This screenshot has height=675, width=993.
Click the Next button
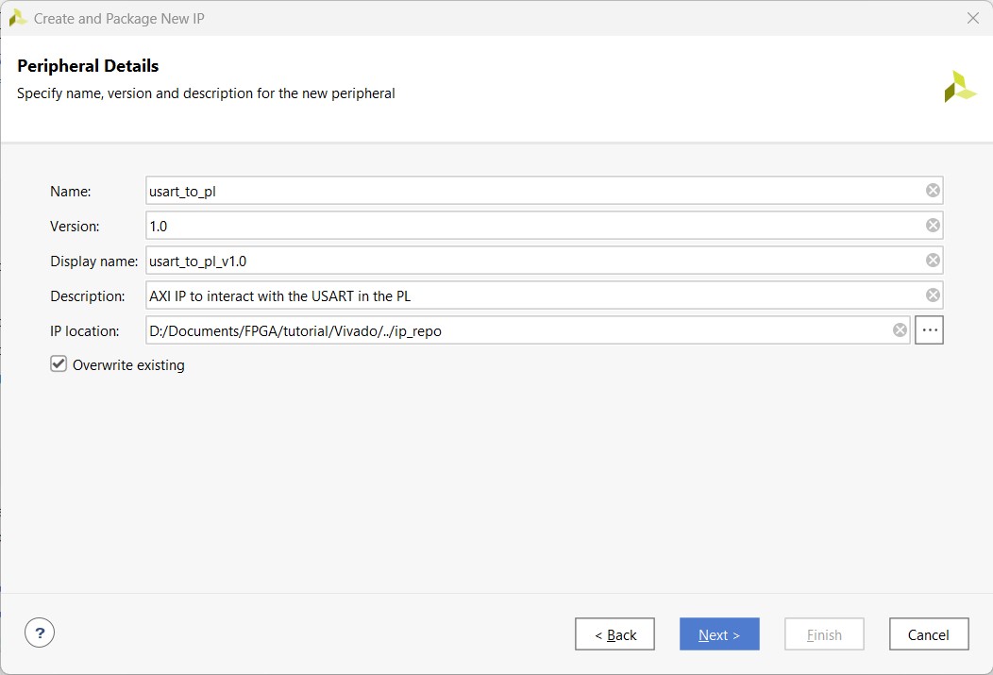pyautogui.click(x=719, y=634)
